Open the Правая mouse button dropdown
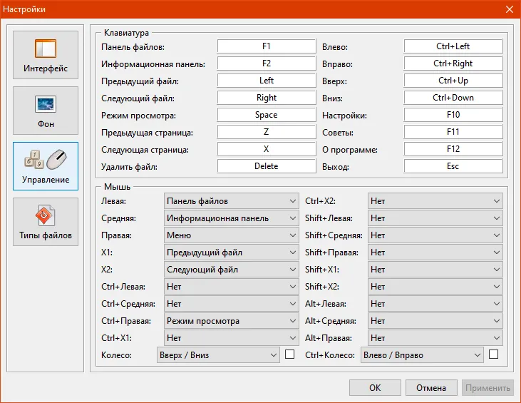 [x=231, y=235]
